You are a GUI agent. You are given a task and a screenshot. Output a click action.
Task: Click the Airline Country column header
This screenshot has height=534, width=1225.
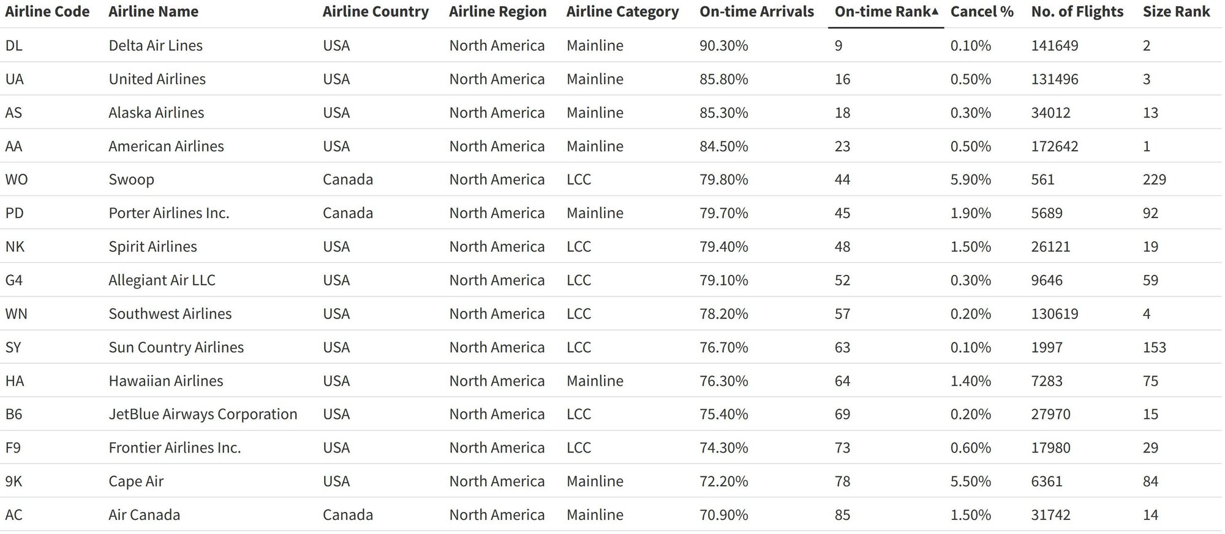tap(375, 12)
